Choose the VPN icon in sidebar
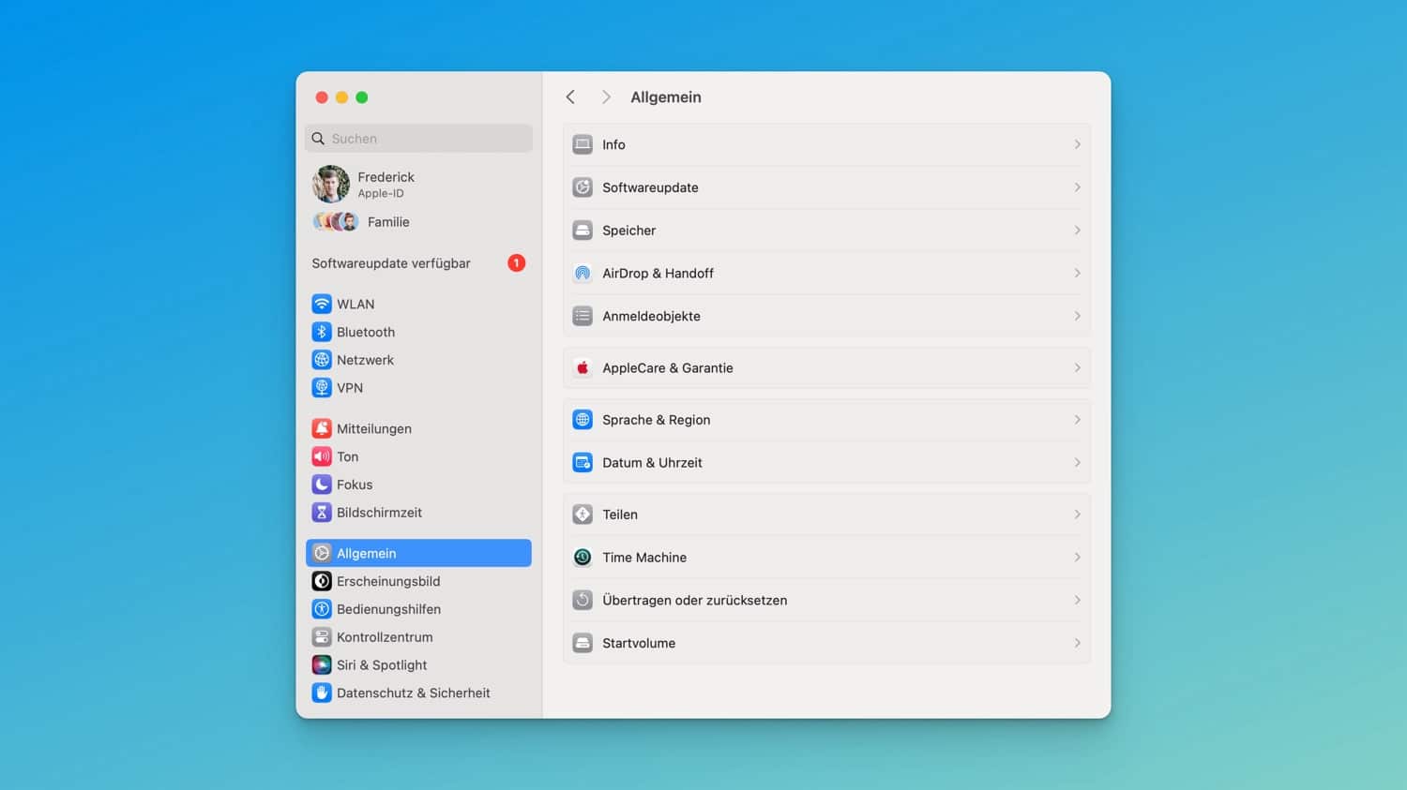 click(322, 387)
